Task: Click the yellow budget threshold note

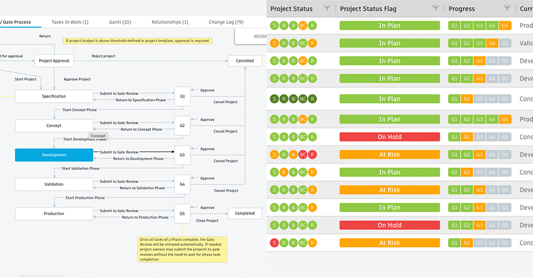Action: [x=137, y=41]
